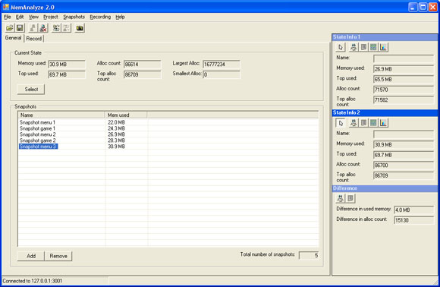Viewport: 440px width, 287px height.
Task: Open the Help menu
Action: point(120,17)
